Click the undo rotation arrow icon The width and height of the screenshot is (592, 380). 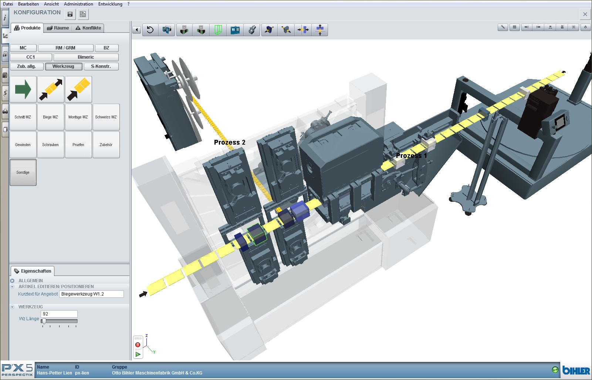(x=150, y=30)
